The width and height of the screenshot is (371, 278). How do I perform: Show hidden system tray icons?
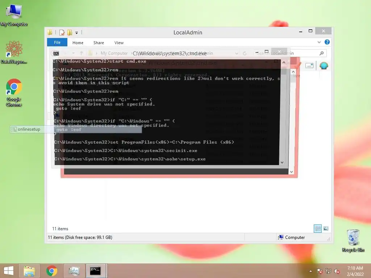pos(310,271)
